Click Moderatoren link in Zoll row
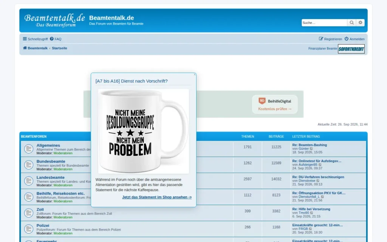 63,217
